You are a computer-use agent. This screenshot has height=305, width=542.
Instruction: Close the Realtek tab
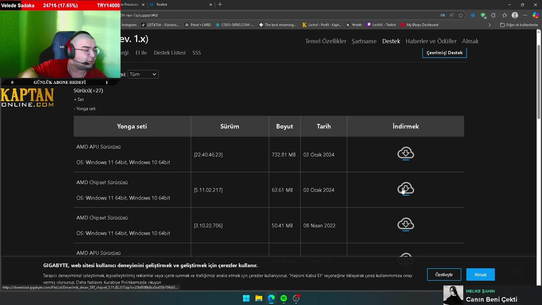[211, 5]
